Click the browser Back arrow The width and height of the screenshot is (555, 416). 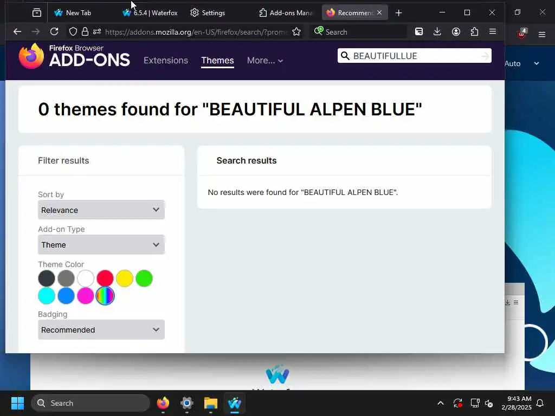[x=17, y=32]
